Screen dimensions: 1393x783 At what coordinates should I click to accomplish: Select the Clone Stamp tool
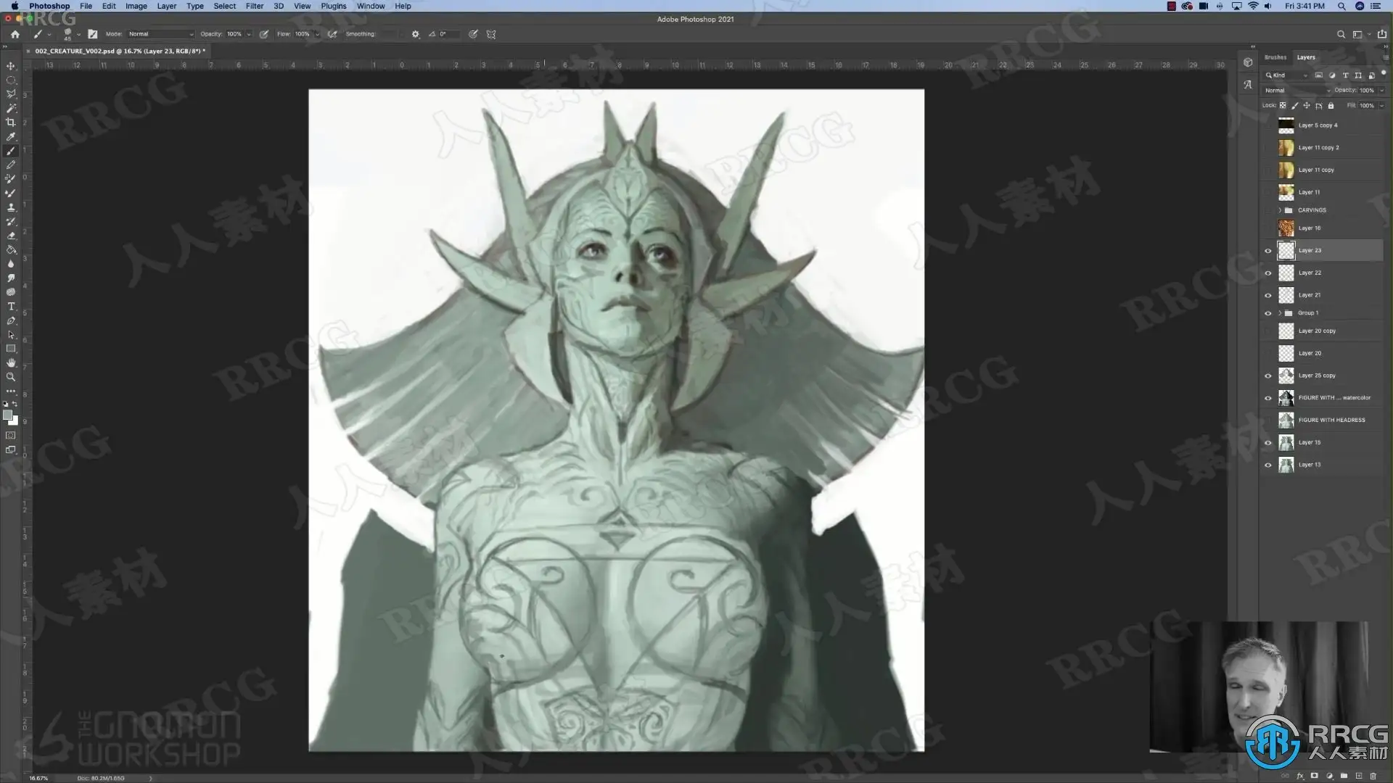coord(11,207)
